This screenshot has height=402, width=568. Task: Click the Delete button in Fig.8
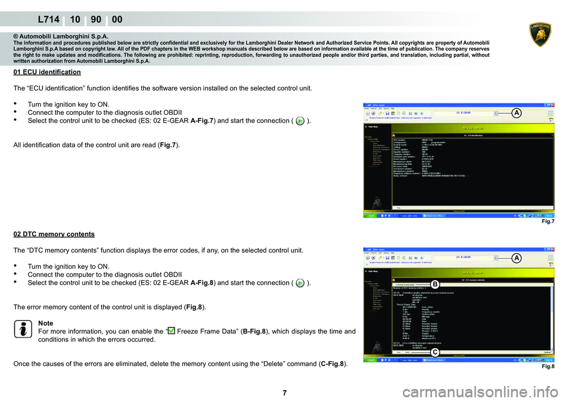408,352
